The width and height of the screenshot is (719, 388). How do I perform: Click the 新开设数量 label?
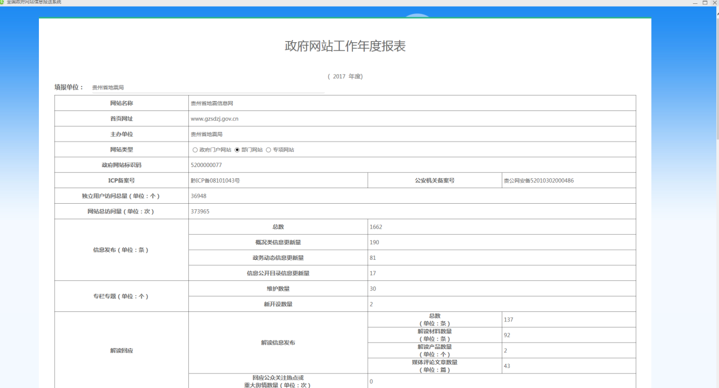click(278, 304)
